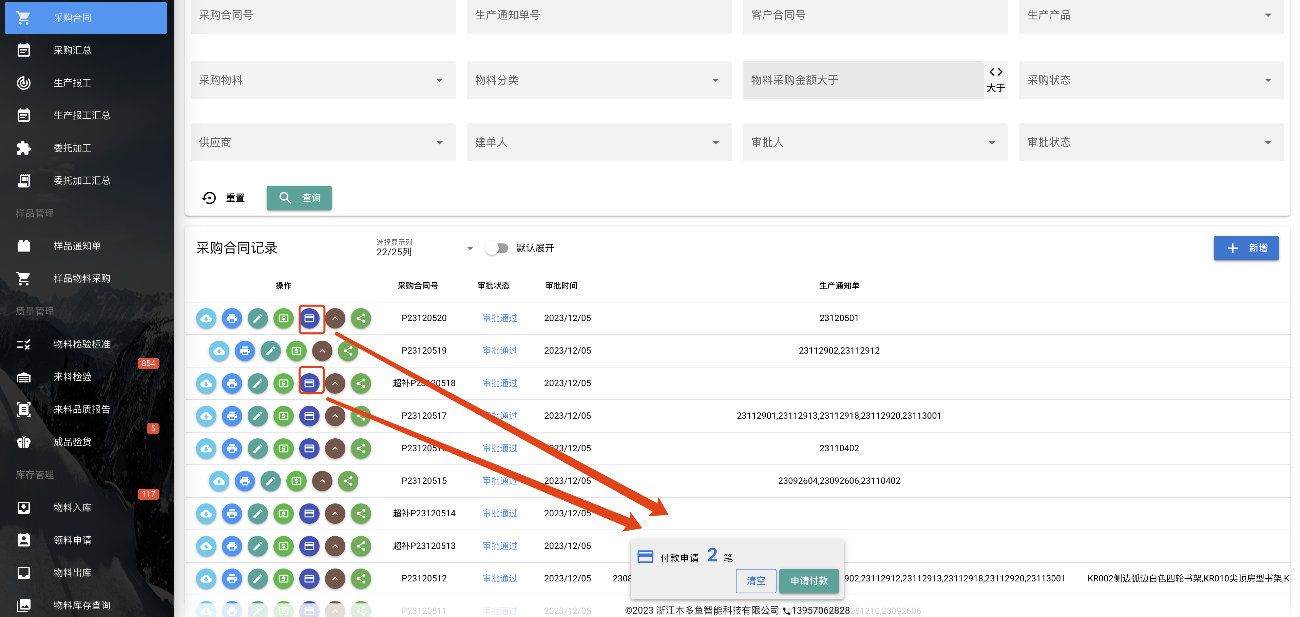
Task: Click payment card icon for P23120520
Action: click(309, 318)
